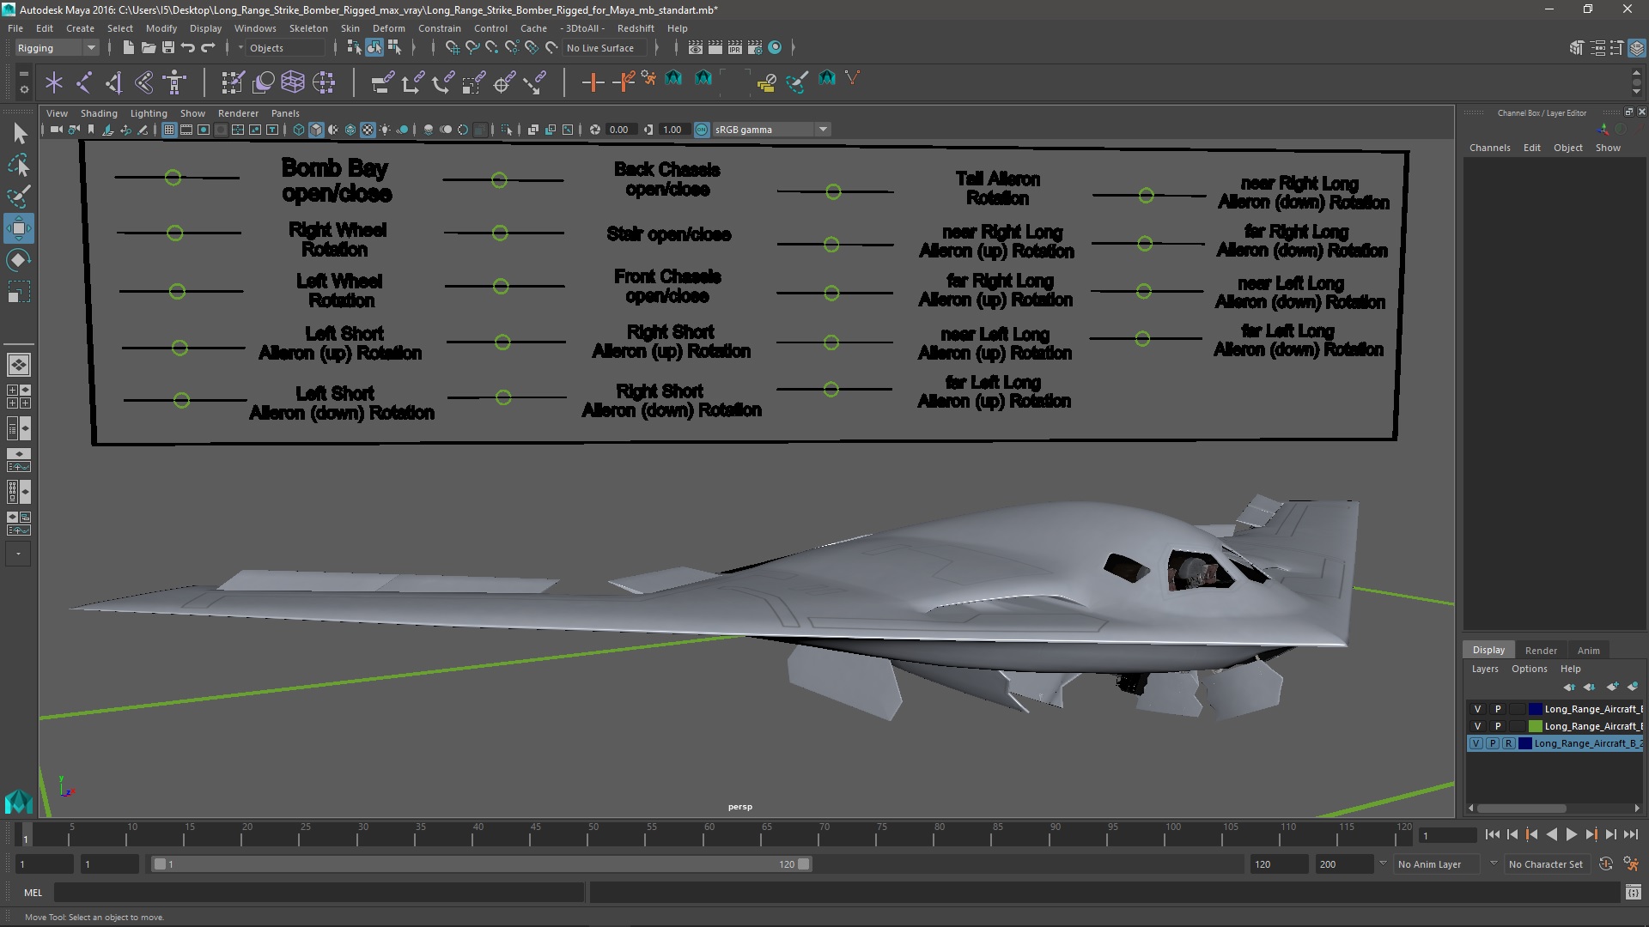Open the Rigging menu set dropdown
The image size is (1649, 927).
(x=90, y=48)
